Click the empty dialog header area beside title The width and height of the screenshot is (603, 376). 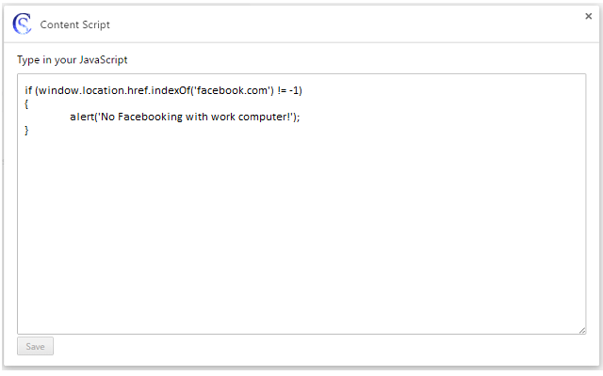(x=330, y=23)
